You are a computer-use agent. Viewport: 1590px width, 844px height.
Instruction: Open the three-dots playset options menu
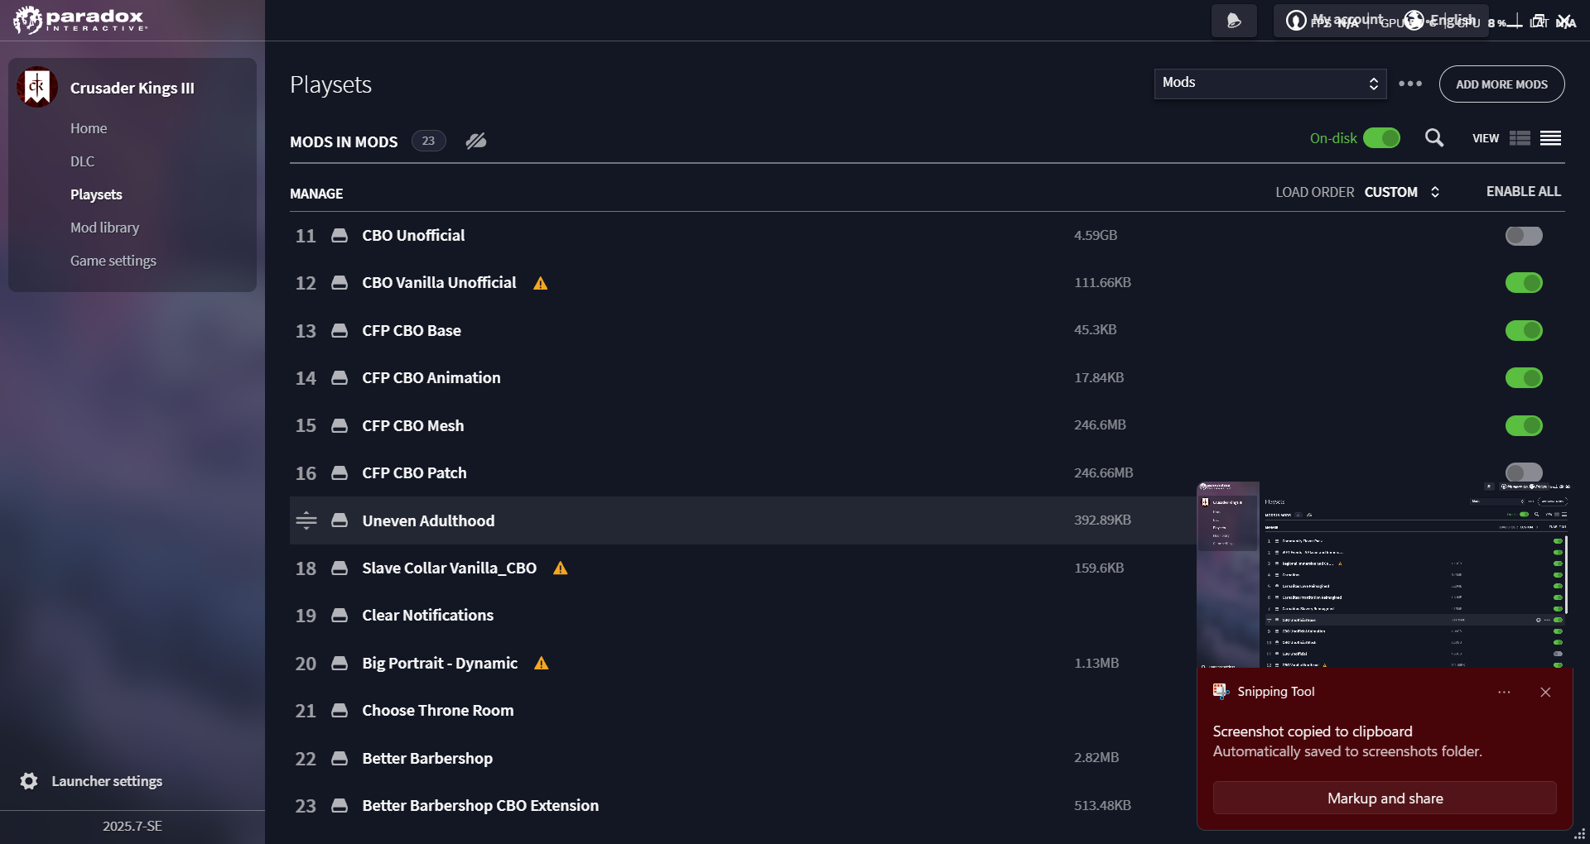point(1410,84)
